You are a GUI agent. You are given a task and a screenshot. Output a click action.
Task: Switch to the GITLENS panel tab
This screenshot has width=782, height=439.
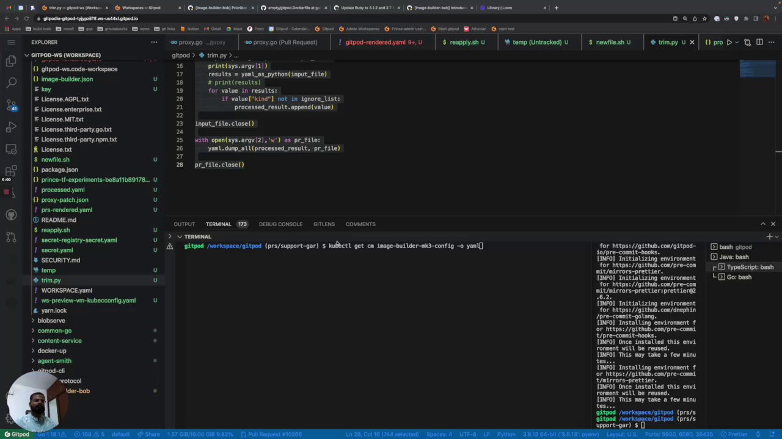[324, 224]
